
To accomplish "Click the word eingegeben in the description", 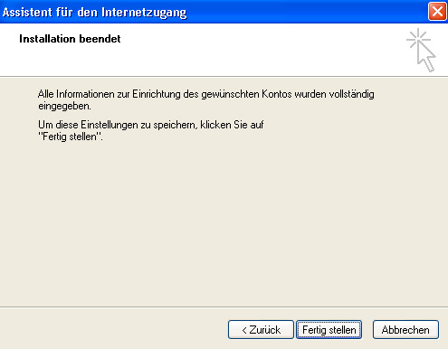I will 64,107.
